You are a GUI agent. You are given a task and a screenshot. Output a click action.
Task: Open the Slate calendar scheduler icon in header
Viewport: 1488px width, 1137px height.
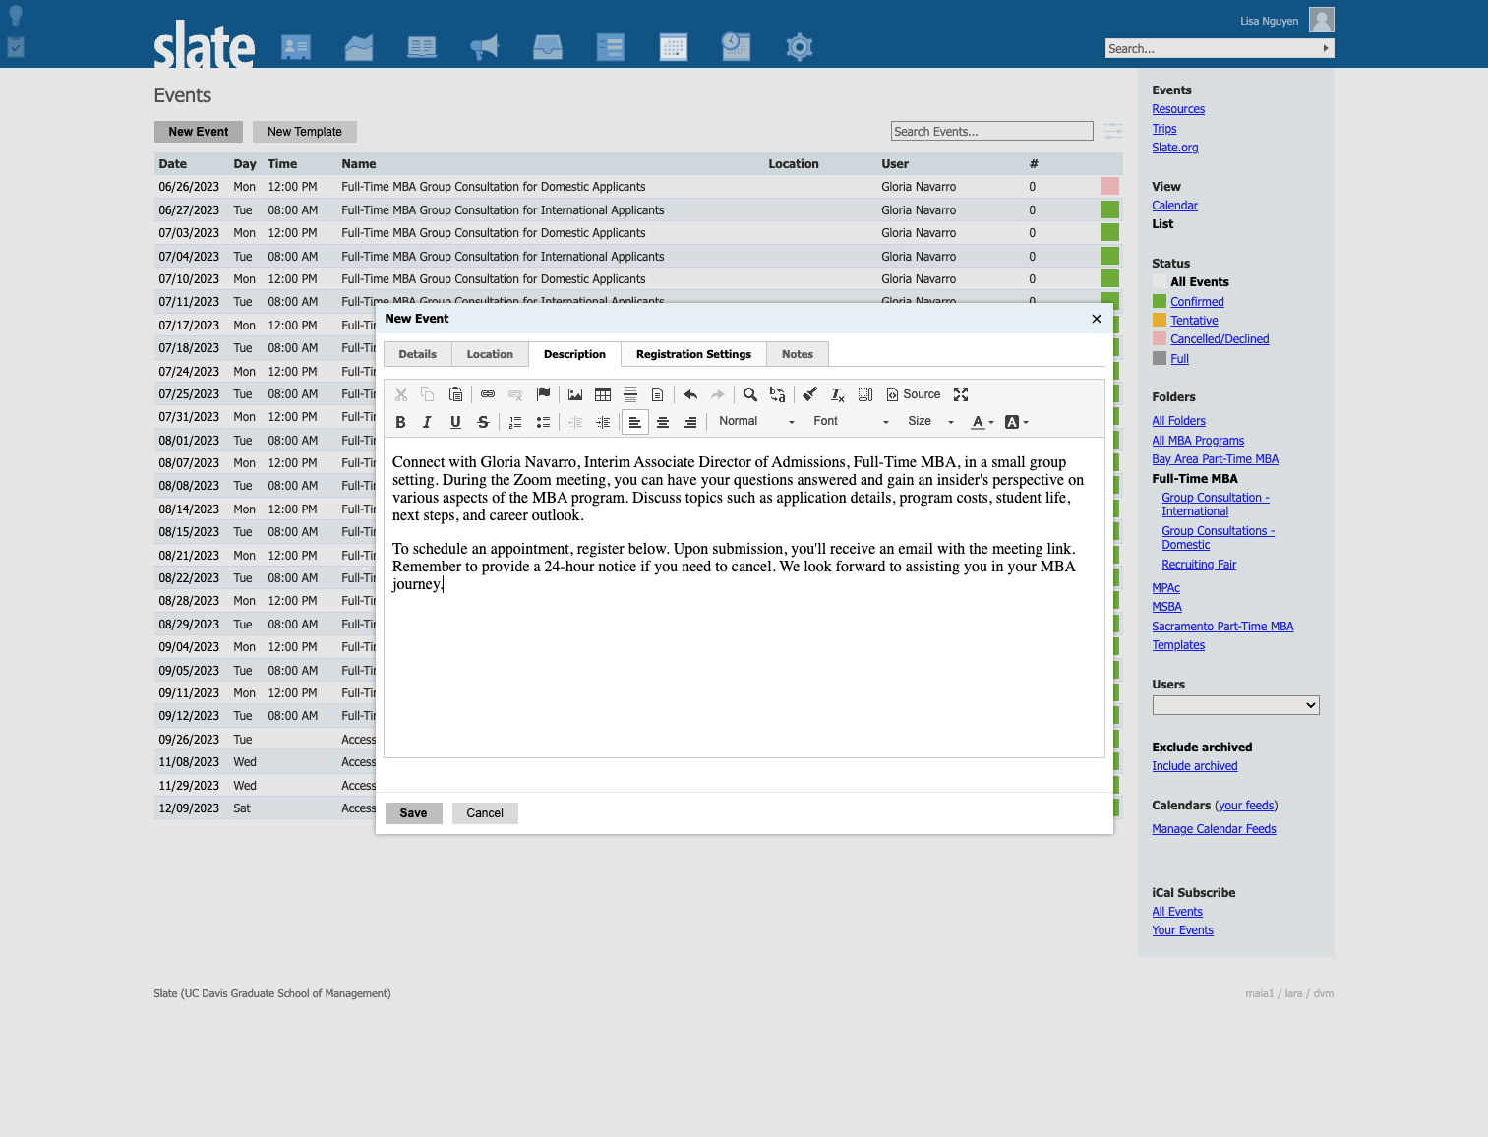736,46
